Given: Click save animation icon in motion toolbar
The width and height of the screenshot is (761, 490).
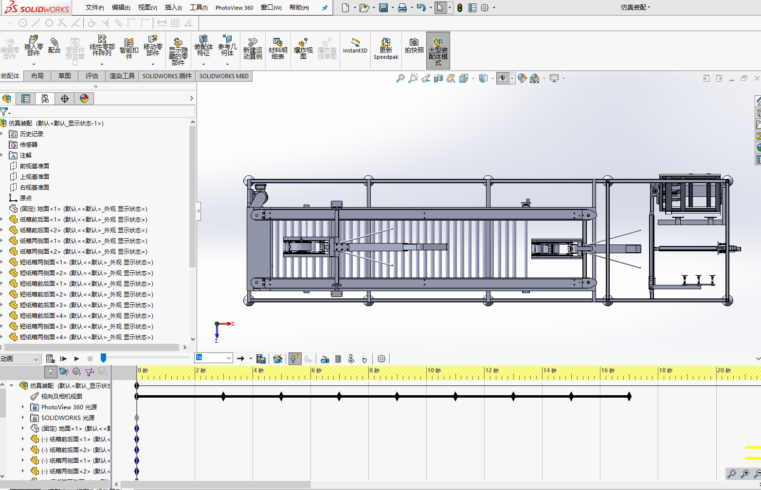Looking at the screenshot, I should click(261, 359).
